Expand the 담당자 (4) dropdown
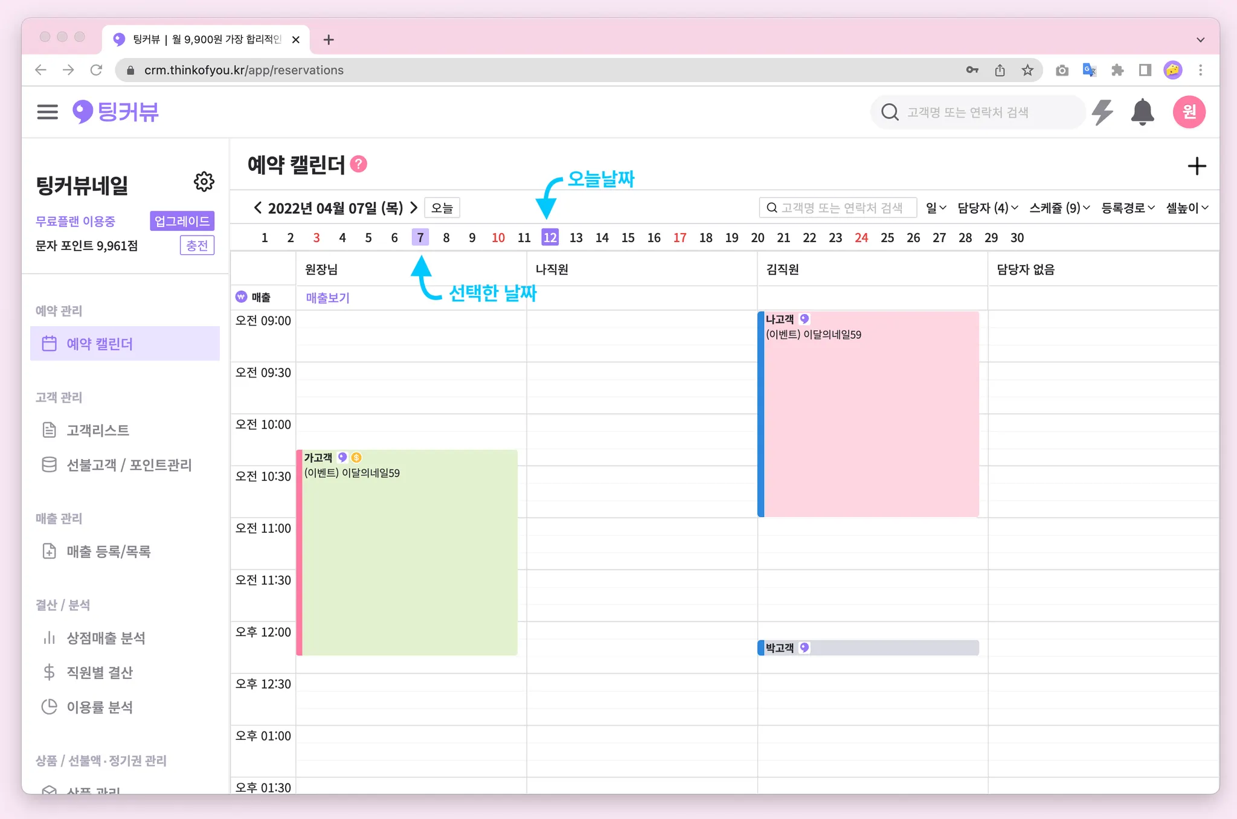 pos(988,208)
